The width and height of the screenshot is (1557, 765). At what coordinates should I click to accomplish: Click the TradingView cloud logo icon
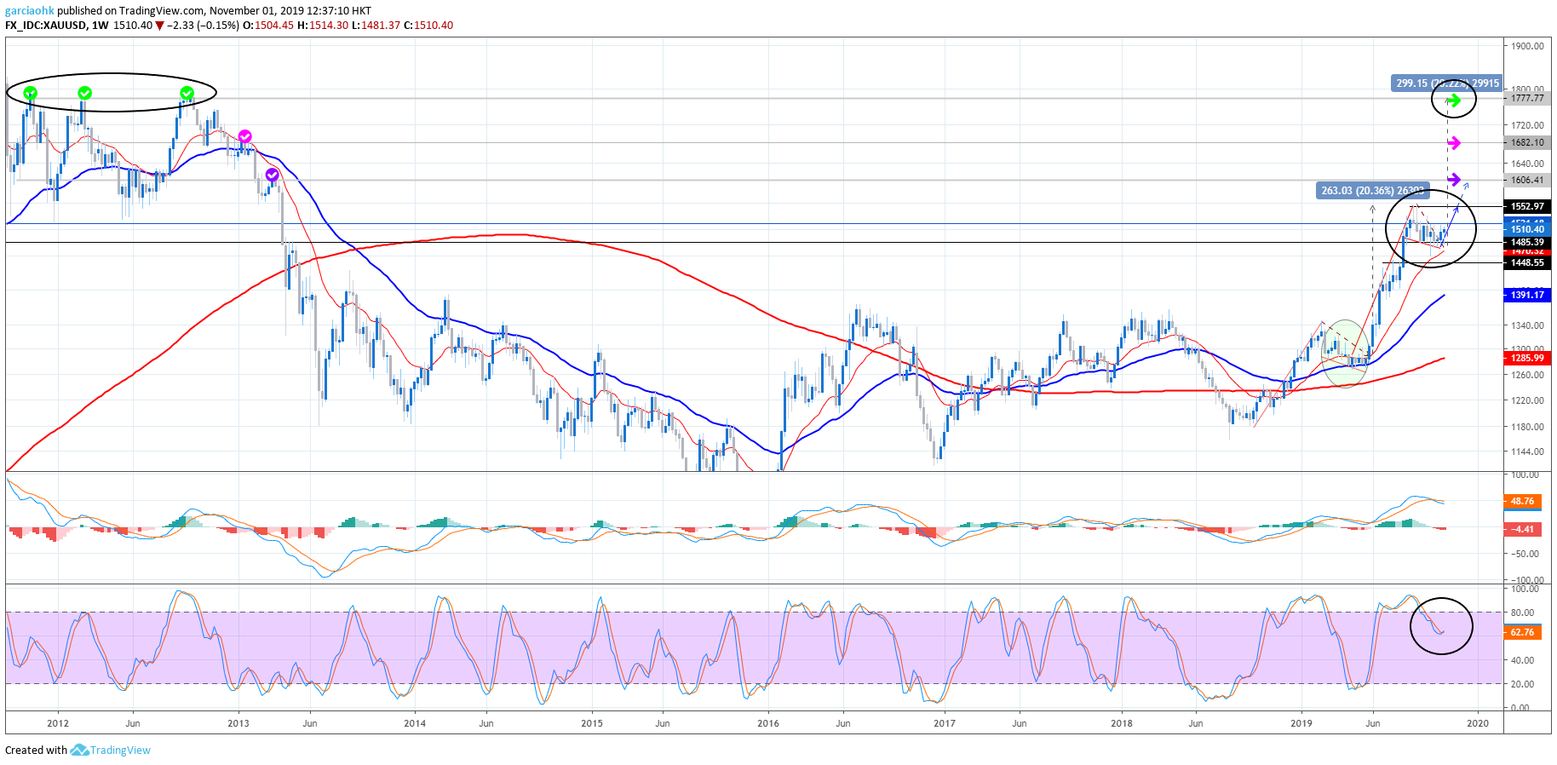(x=79, y=751)
